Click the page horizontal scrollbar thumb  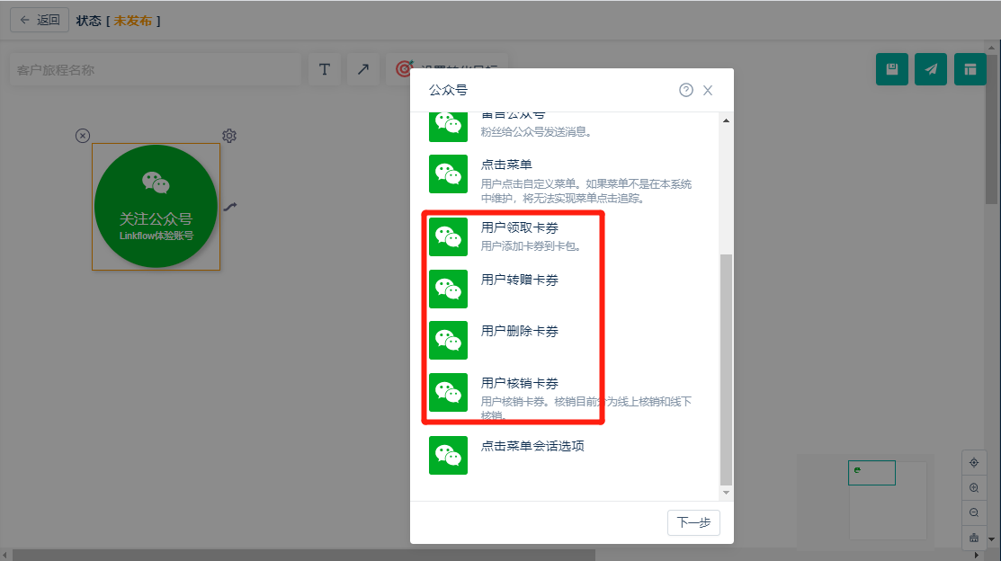click(304, 556)
